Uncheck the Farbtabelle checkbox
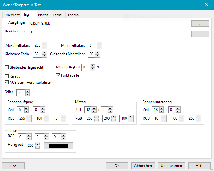The height and width of the screenshot is (171, 214). pyautogui.click(x=58, y=75)
